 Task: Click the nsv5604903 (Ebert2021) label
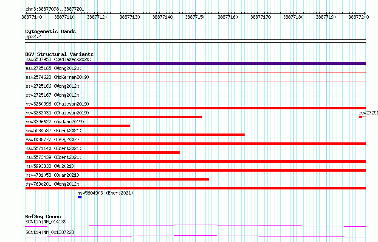(x=105, y=193)
